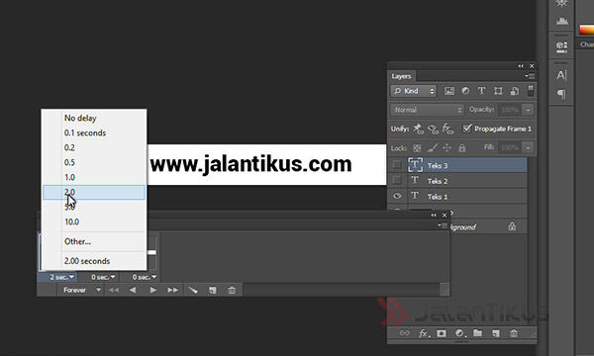Duplicate selected frame in timeline
This screenshot has width=594, height=356.
(213, 290)
